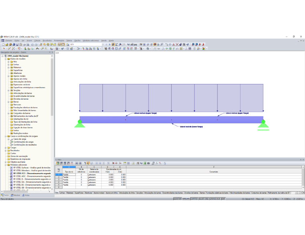Click the New file icon in toolbar
305x235 pixels.
[3, 45]
